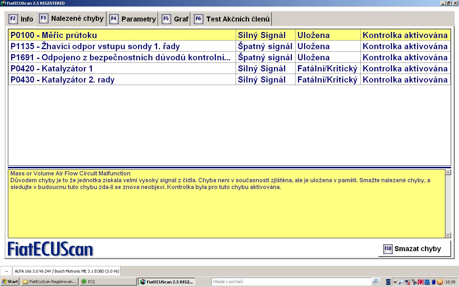Select the P1135 Žhavící odpor error row
Image resolution: width=459 pixels, height=287 pixels.
(x=122, y=46)
